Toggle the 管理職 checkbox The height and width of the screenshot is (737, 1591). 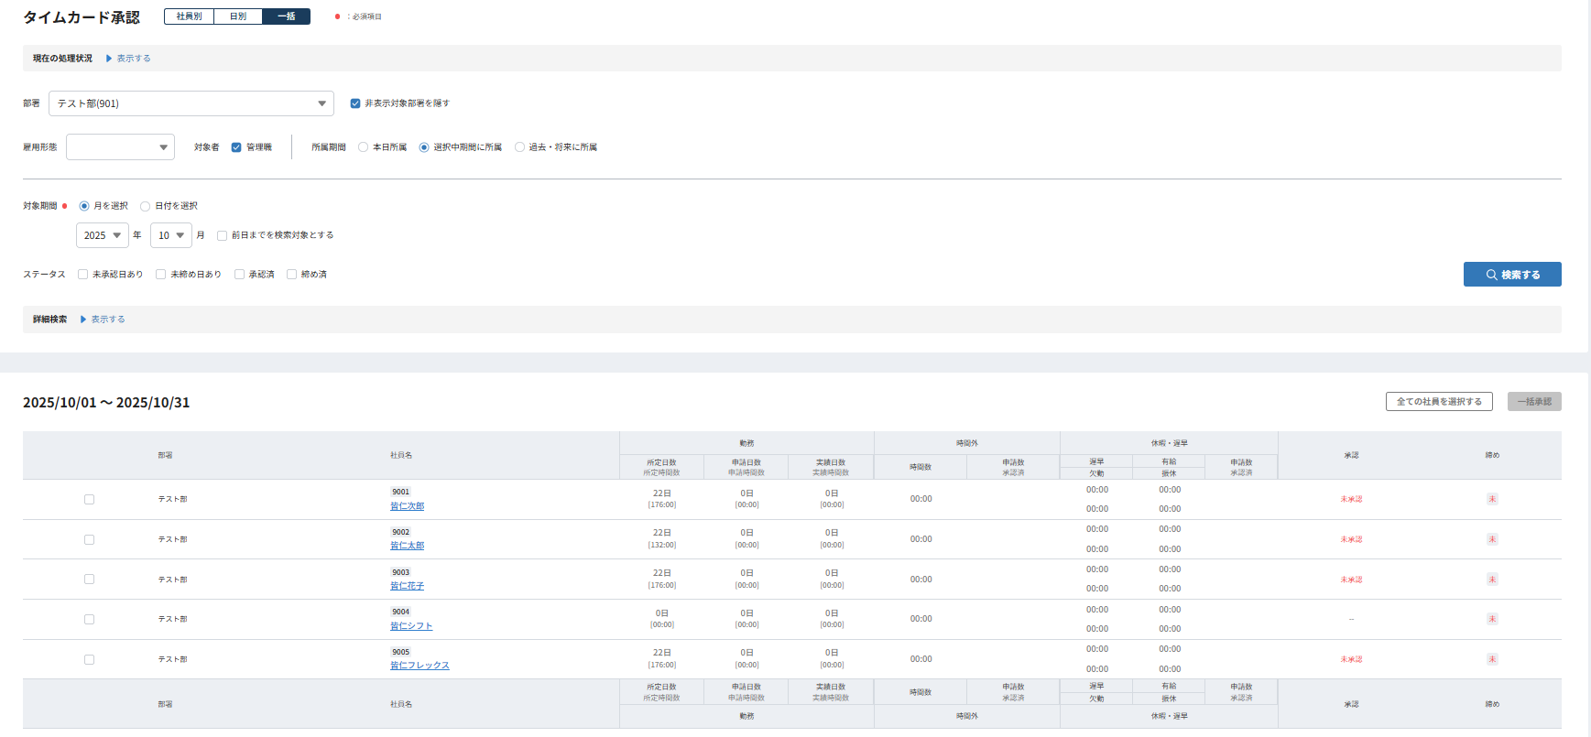pyautogui.click(x=236, y=147)
